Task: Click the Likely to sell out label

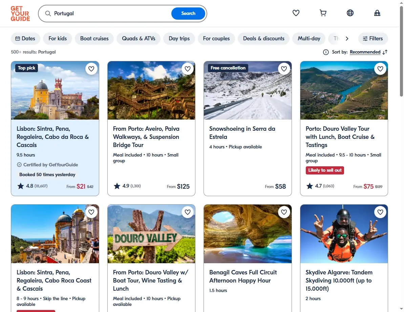Action: tap(325, 170)
